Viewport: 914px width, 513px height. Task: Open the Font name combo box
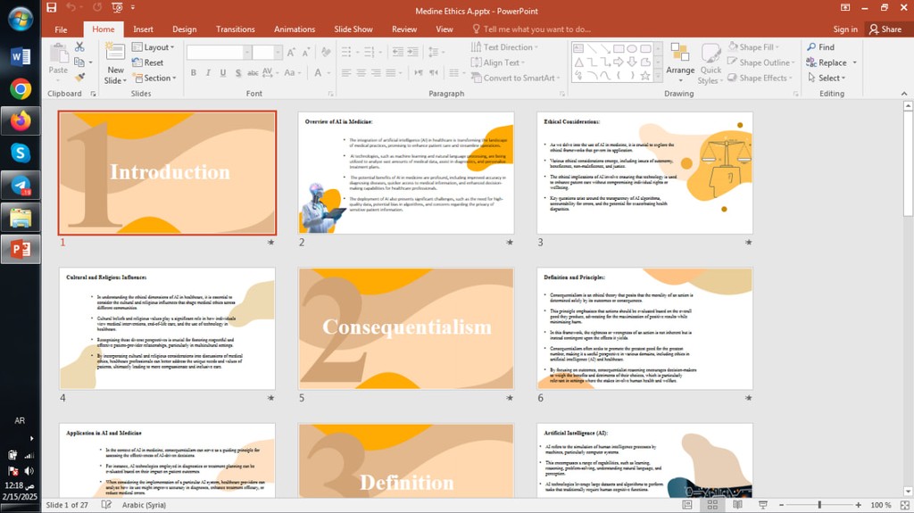[219, 53]
